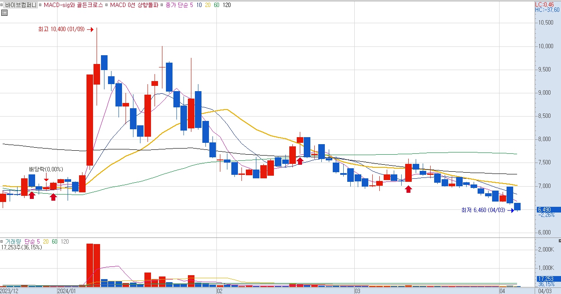Click the small square marker before 바이브컴퍼니
Viewport: 561px width, 294px height.
(2, 5)
